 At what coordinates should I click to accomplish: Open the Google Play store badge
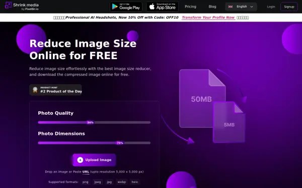pos(126,7)
